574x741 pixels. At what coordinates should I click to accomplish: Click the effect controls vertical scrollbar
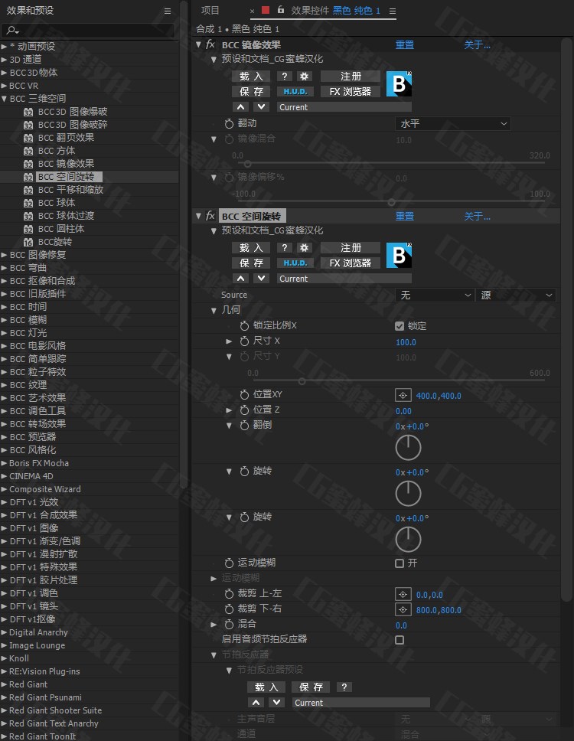[566, 322]
